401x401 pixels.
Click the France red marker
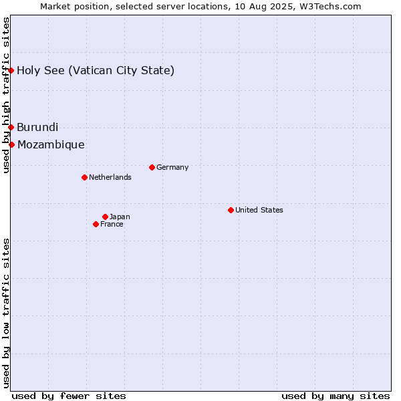(96, 225)
